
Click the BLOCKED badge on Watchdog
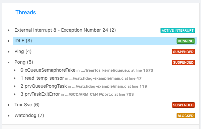pyautogui.click(x=186, y=116)
